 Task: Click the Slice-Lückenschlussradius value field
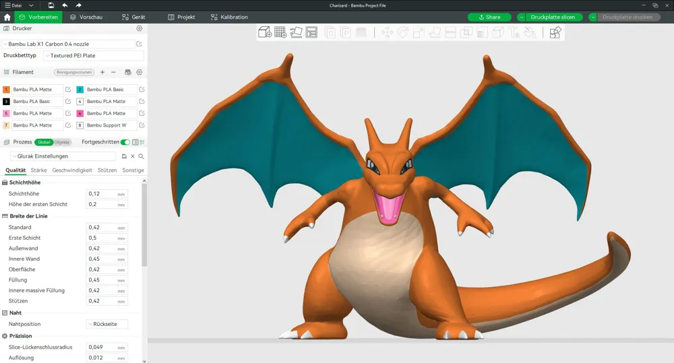point(106,347)
